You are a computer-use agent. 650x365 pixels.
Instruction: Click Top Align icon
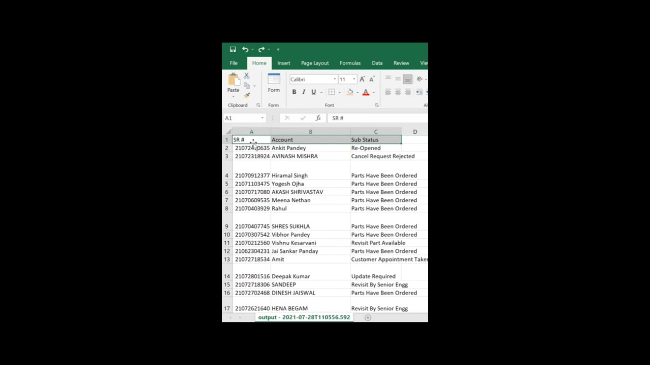coord(388,79)
